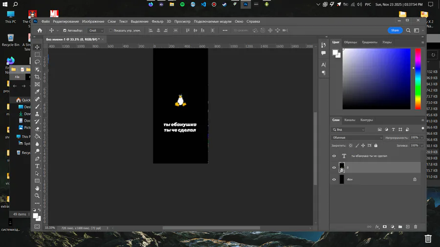
Task: Select the Dodge tool
Action: coord(37,151)
